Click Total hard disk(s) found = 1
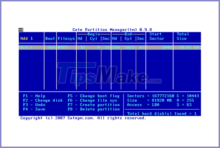The image size is (220, 148). (162, 114)
